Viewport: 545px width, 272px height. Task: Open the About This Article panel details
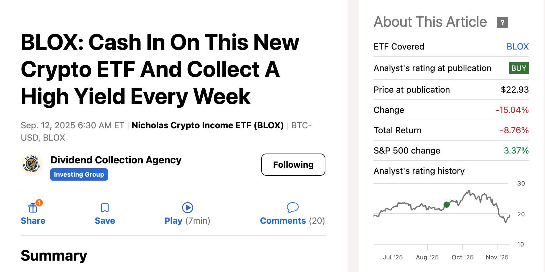coord(430,22)
